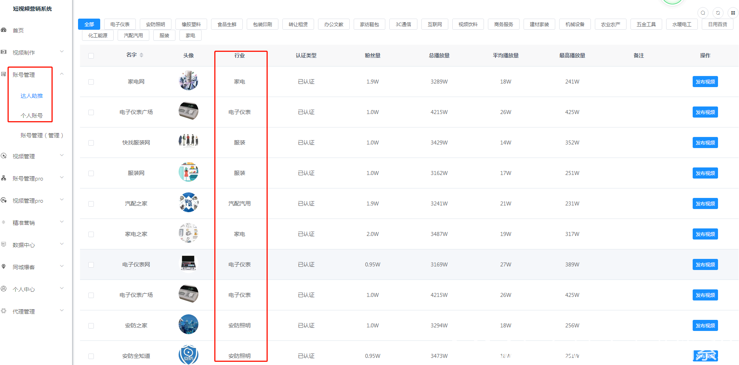Select the 代理管理 gear icon in sidebar

coord(4,311)
